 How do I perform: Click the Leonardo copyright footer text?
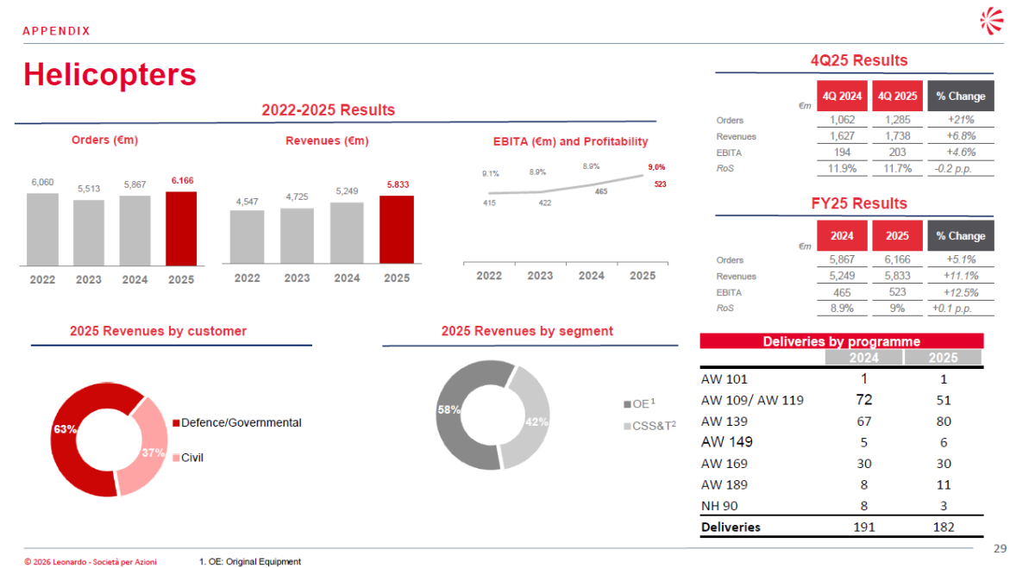coord(91,562)
